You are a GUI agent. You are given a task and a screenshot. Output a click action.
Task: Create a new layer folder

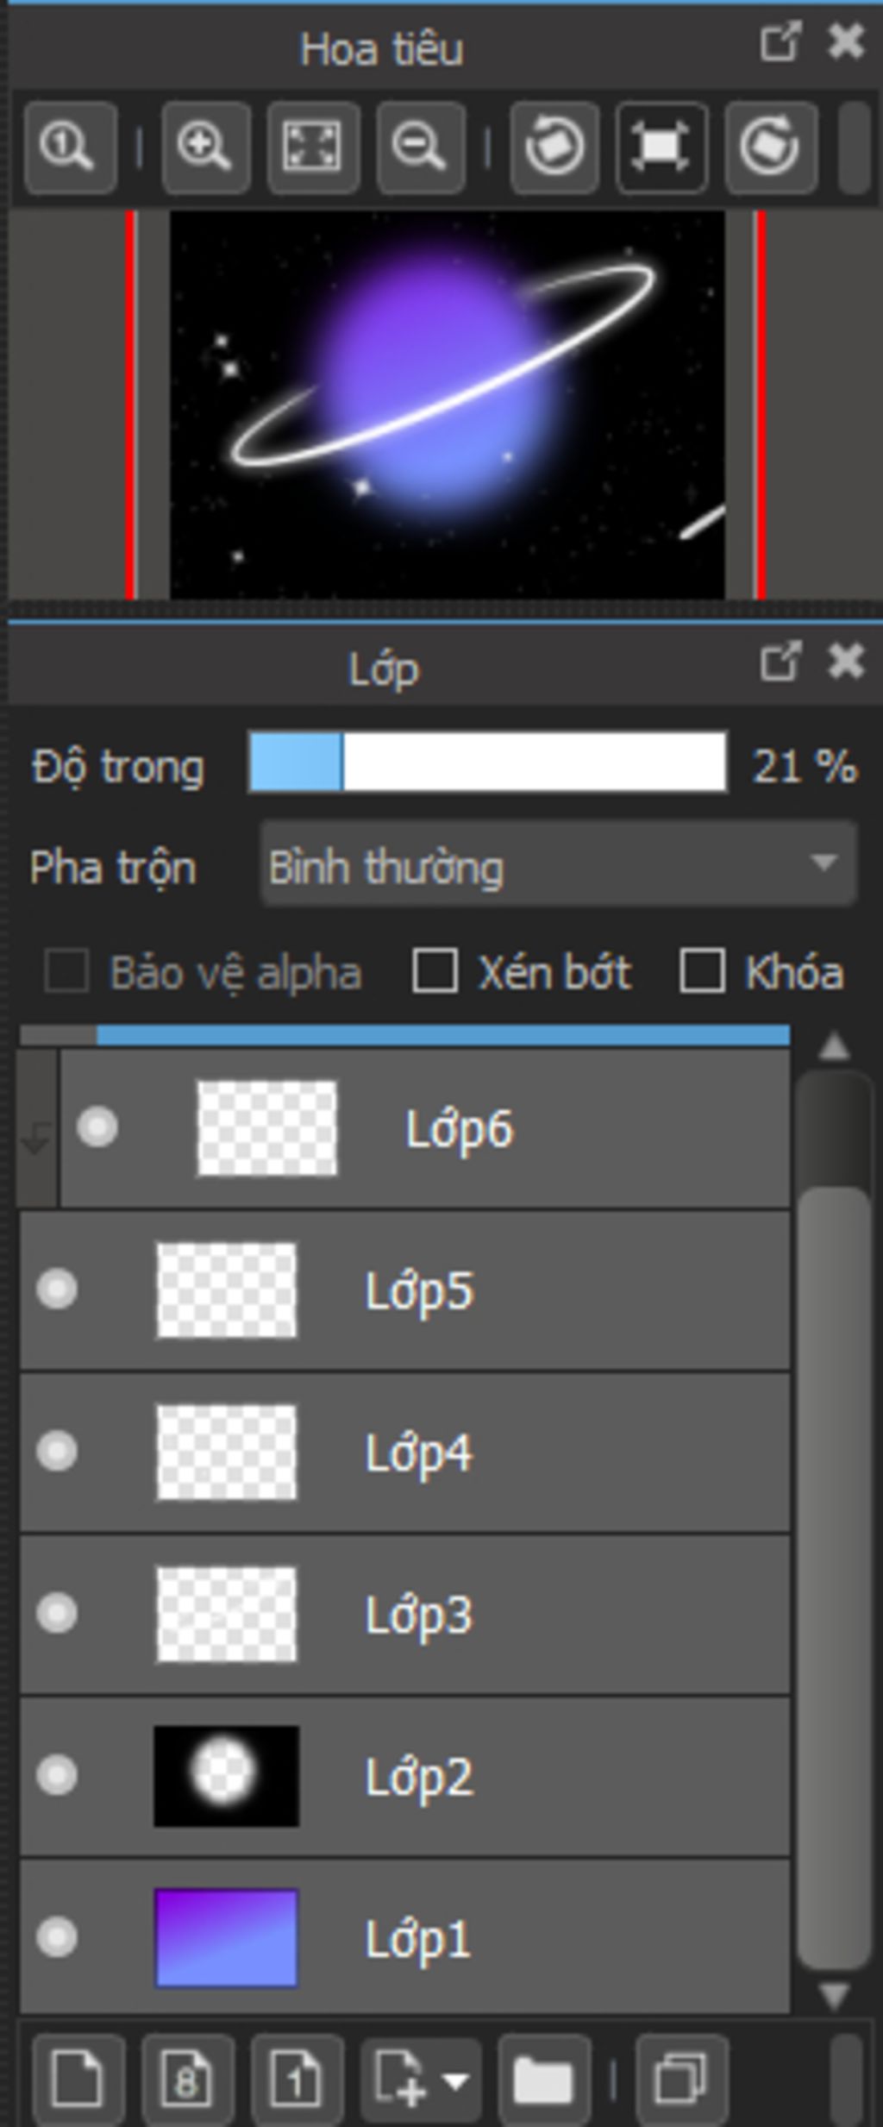point(543,2079)
